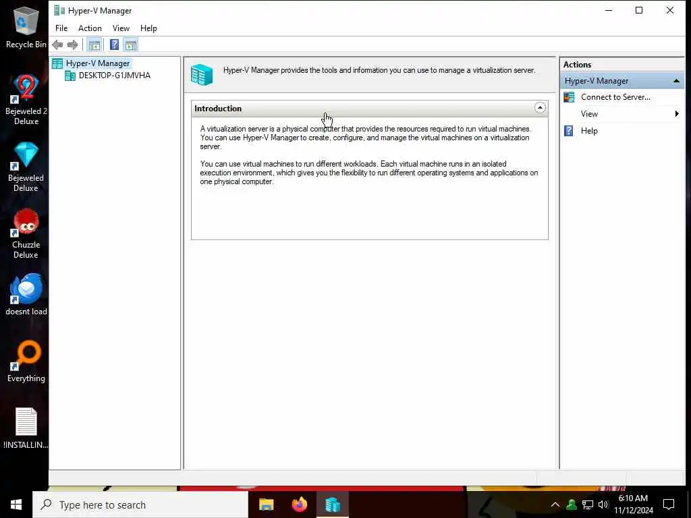Open Recycle Bin desktop icon
This screenshot has width=691, height=518.
coord(26,27)
